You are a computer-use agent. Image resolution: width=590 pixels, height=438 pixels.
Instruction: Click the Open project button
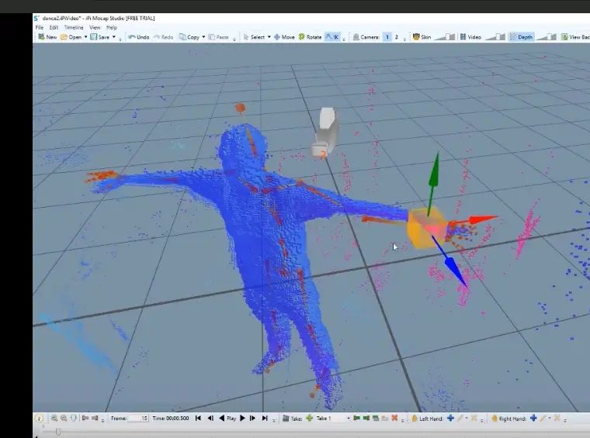71,36
